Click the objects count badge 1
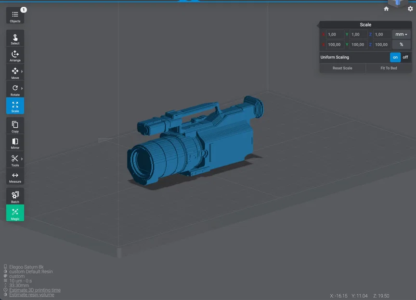Image resolution: width=416 pixels, height=300 pixels. pyautogui.click(x=24, y=10)
